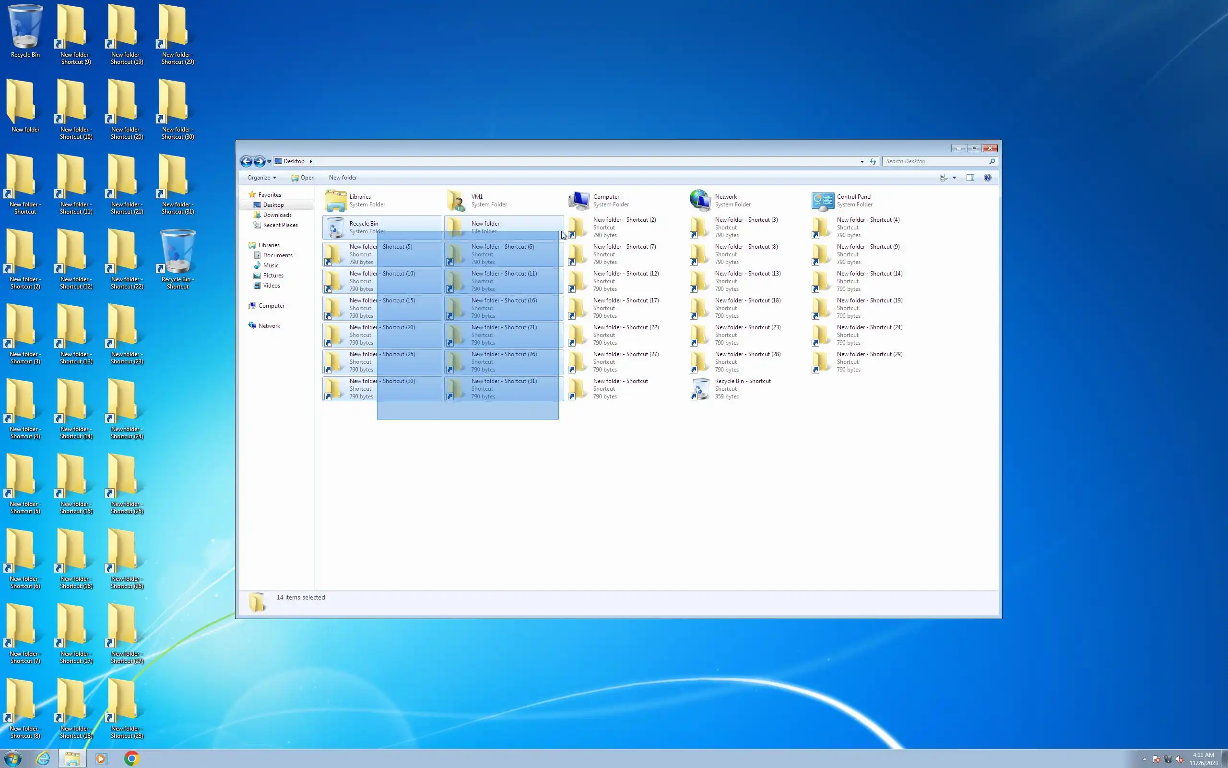Image resolution: width=1228 pixels, height=768 pixels.
Task: Click the Forward navigation arrow in Explorer
Action: 260,162
